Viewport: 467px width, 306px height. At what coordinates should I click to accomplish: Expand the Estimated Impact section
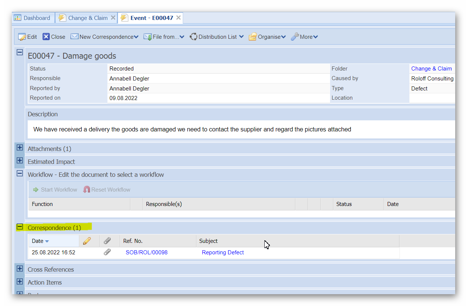point(20,161)
